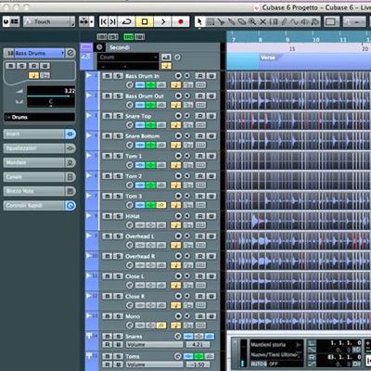Click the yellow sends state button on Tom 3
The image size is (371, 371).
tap(161, 205)
